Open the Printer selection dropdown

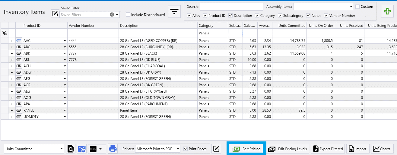point(178,149)
